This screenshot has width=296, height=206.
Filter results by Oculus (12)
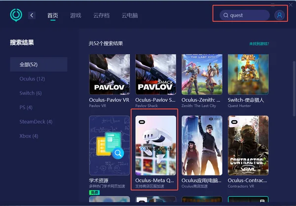click(x=32, y=79)
